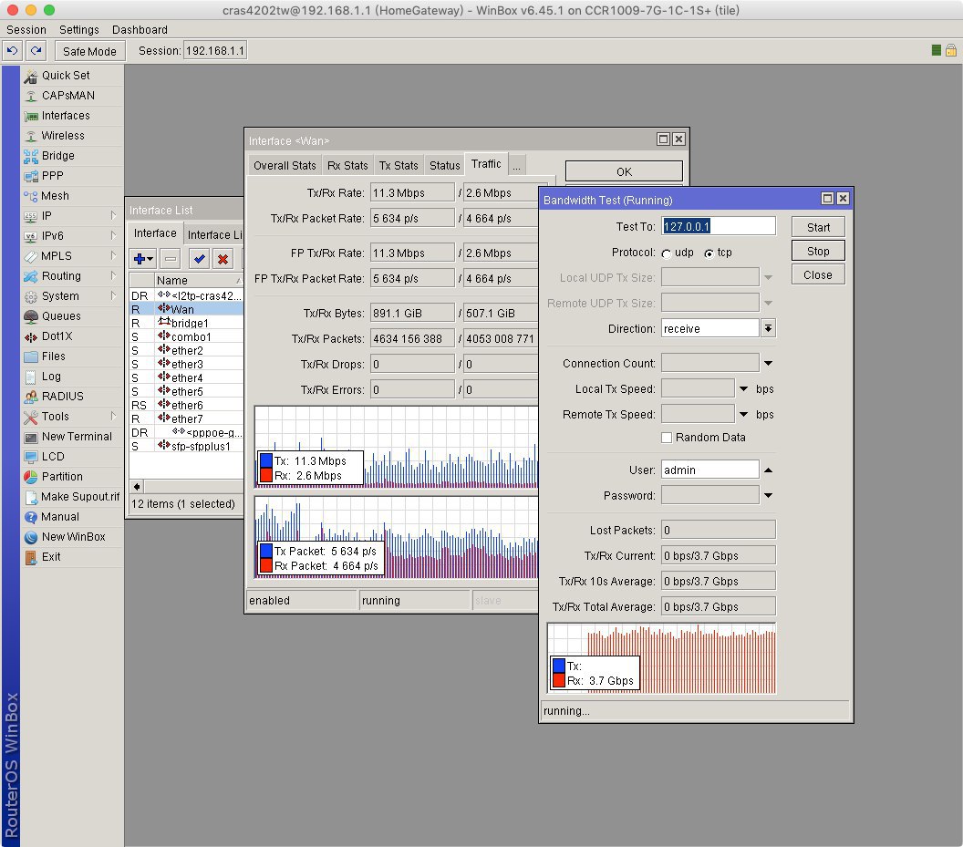Viewport: 963px width, 847px height.
Task: Expand the Tools submenu
Action: [x=113, y=417]
